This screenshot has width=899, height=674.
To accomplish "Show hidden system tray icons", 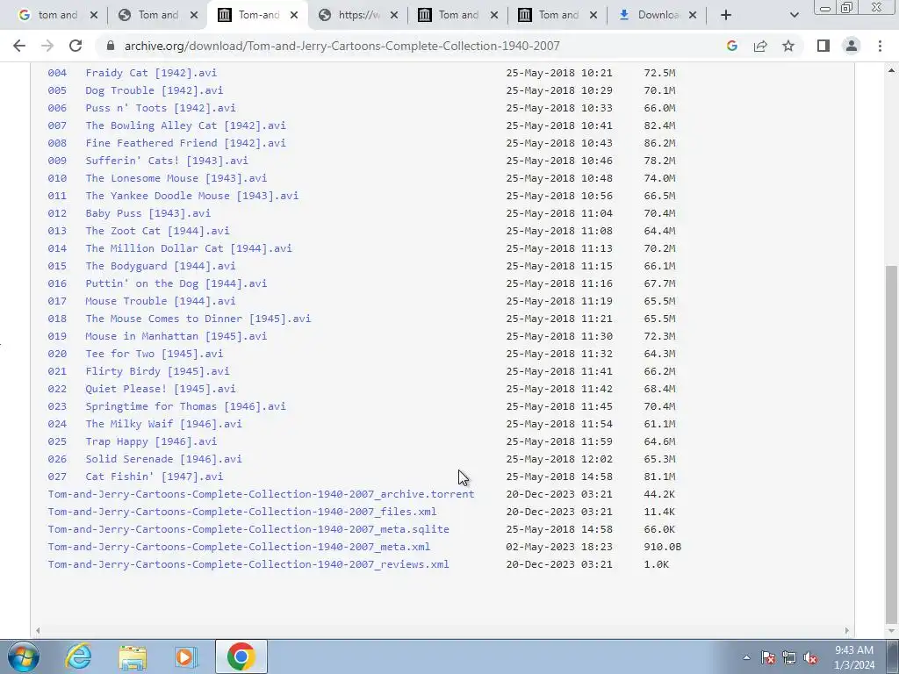I will coord(746,657).
